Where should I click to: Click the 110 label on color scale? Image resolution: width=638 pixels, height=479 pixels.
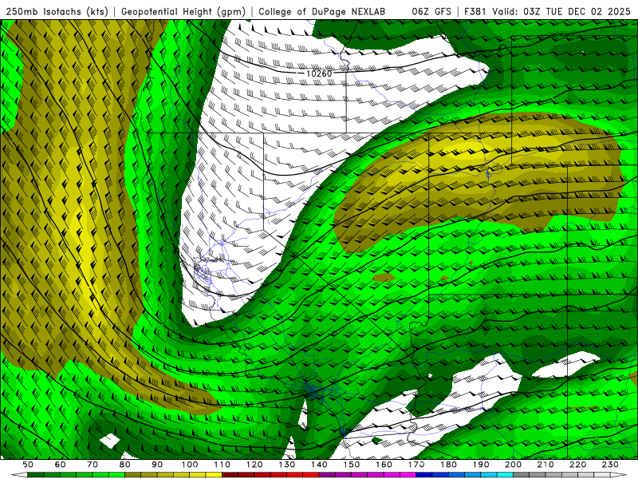click(222, 465)
